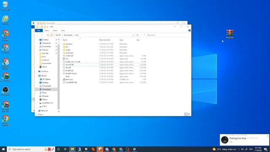Select 3D Objects in the navigation pane
Image resolution: width=270 pixels, height=152 pixels.
click(46, 79)
